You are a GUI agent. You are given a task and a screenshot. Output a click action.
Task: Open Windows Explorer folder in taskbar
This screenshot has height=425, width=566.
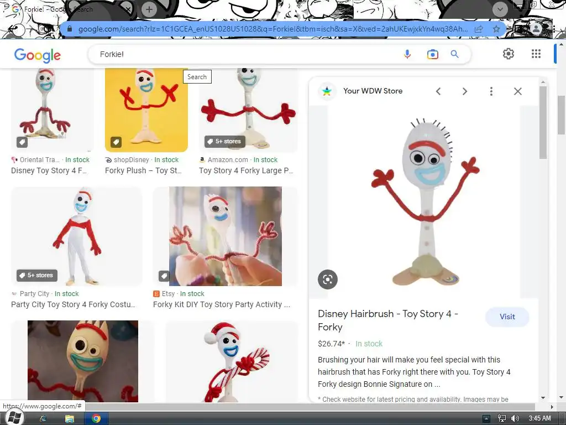pyautogui.click(x=69, y=418)
